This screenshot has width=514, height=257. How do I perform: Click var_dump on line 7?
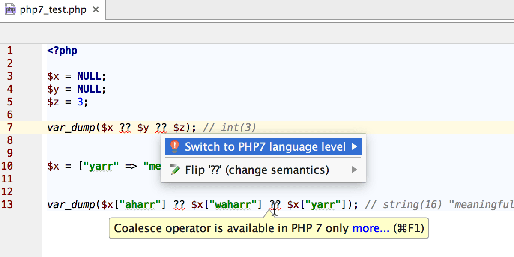click(72, 128)
